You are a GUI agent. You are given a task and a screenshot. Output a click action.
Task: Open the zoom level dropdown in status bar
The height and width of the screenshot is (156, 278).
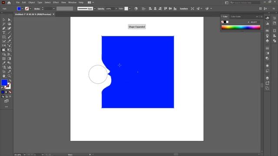pyautogui.click(x=24, y=155)
